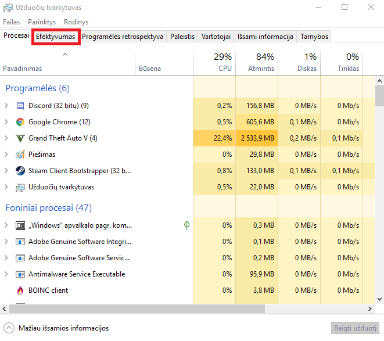The width and height of the screenshot is (384, 341).
Task: Open the Paleistis tab
Action: [182, 37]
